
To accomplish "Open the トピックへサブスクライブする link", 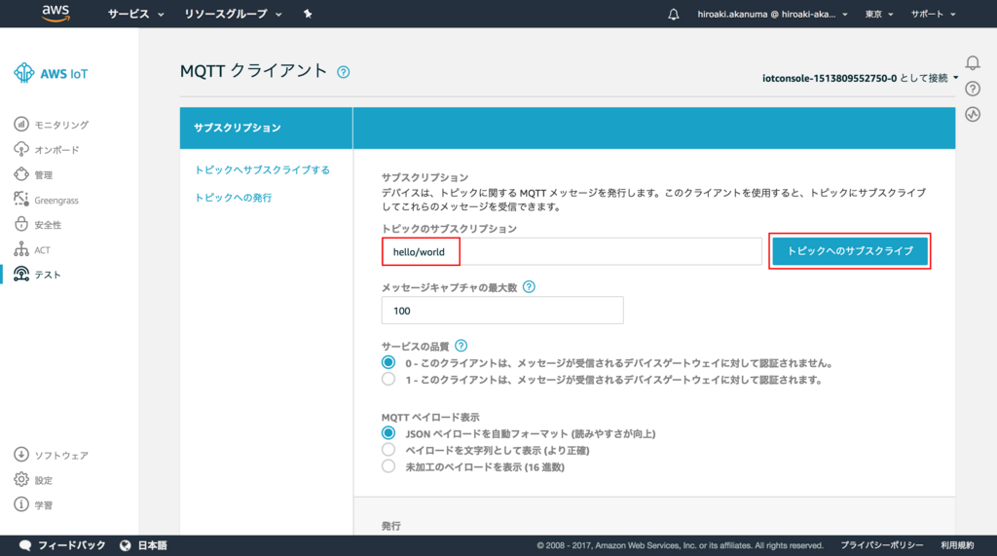I will pyautogui.click(x=262, y=169).
